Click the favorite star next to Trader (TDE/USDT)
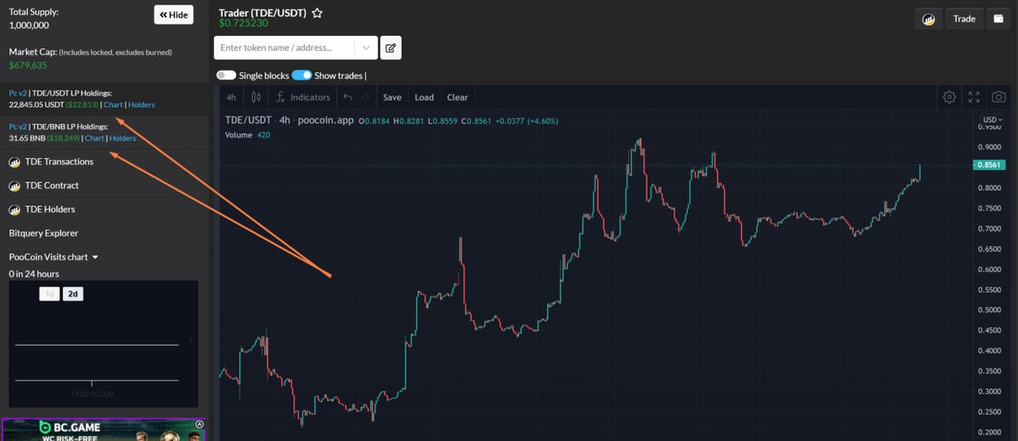Screen dimensions: 1018x441 coord(317,13)
